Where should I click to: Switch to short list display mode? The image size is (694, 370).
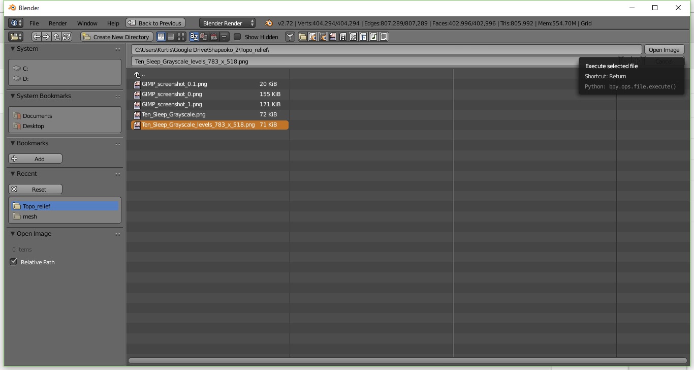[161, 37]
